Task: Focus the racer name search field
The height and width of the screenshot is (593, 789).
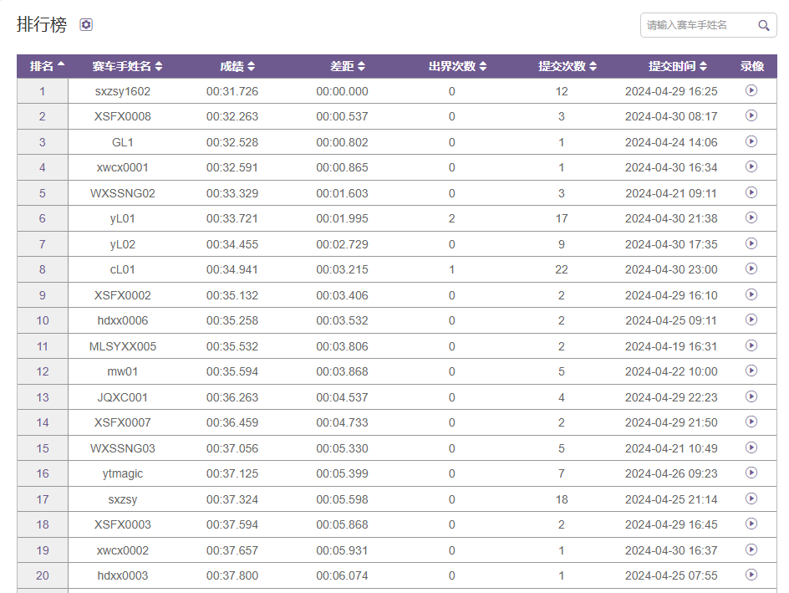Action: (x=698, y=26)
